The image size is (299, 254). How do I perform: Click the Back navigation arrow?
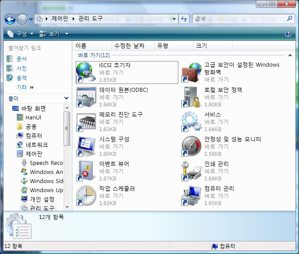[x=10, y=19]
